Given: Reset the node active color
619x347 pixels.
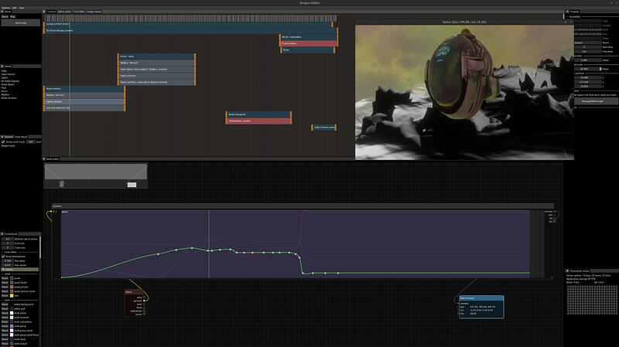Looking at the screenshot, I should click(x=5, y=313).
